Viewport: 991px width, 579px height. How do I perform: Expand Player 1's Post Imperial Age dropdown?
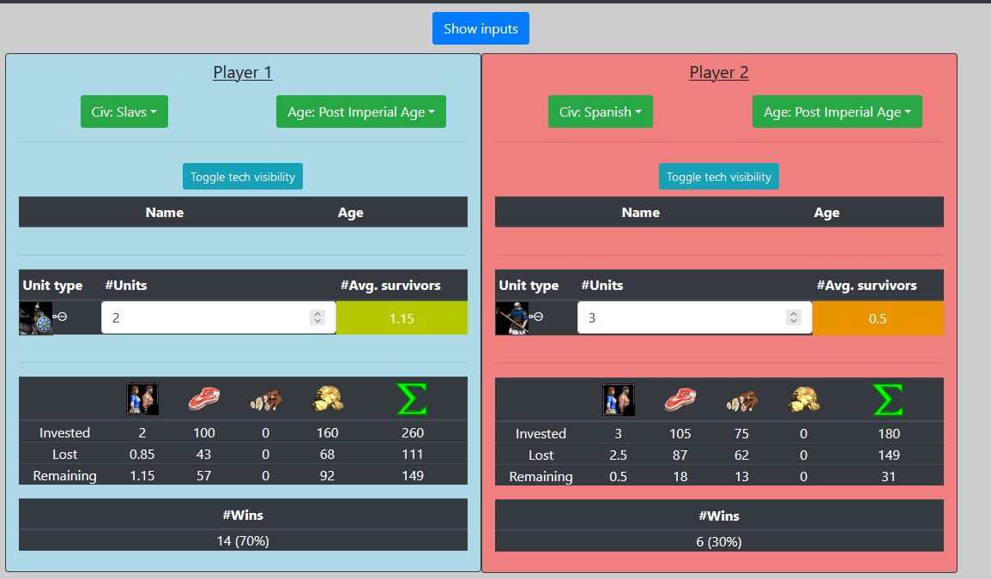point(361,112)
